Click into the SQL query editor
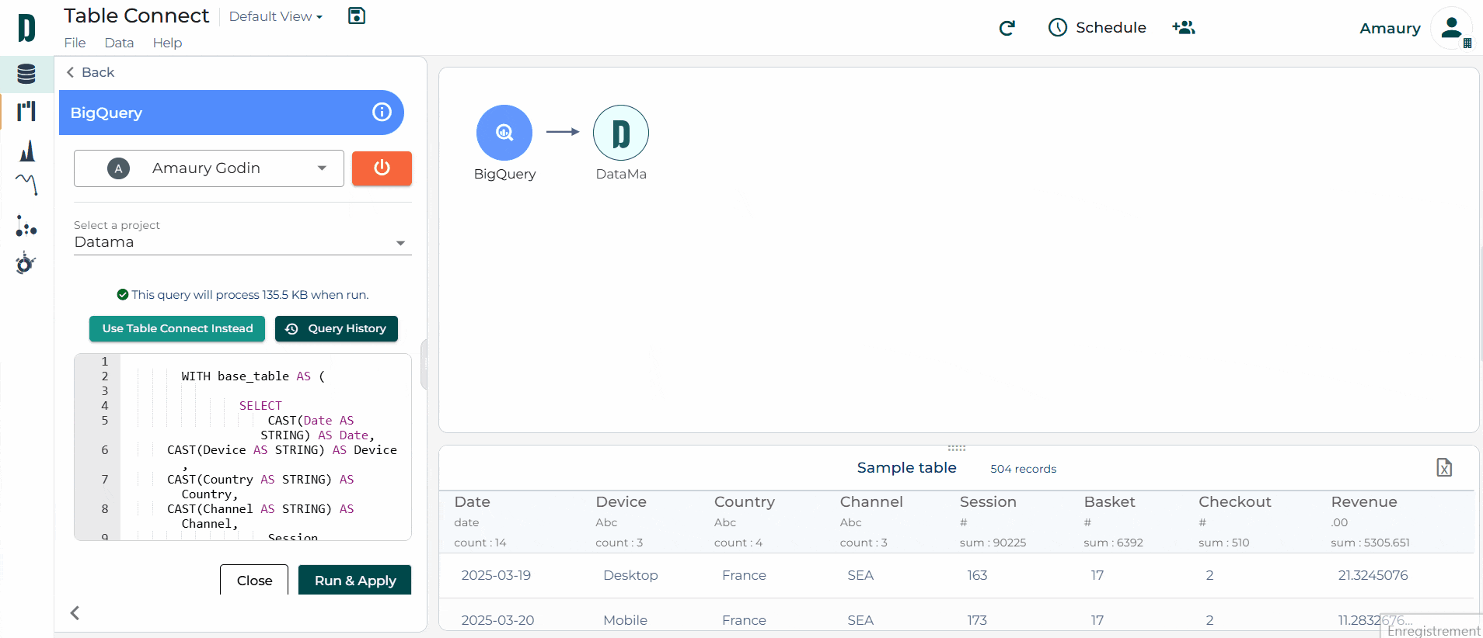 tap(243, 447)
